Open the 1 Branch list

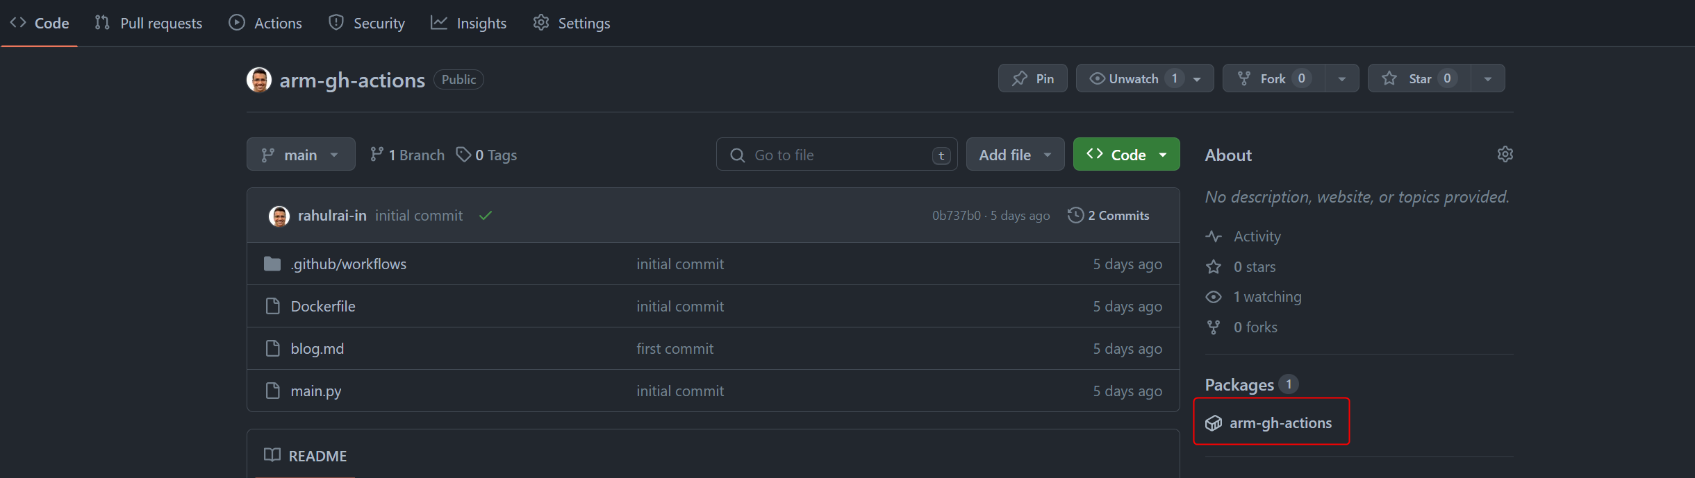[x=407, y=155]
